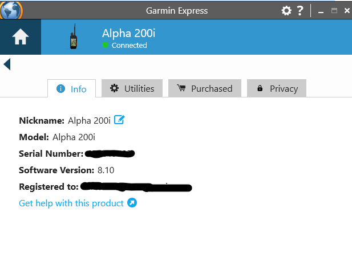352x253 pixels.
Task: Go back using the left arrow
Action: tap(7, 64)
